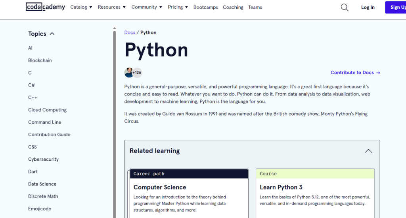Click the contributor avatar photo
This screenshot has height=218, width=406.
coord(129,73)
